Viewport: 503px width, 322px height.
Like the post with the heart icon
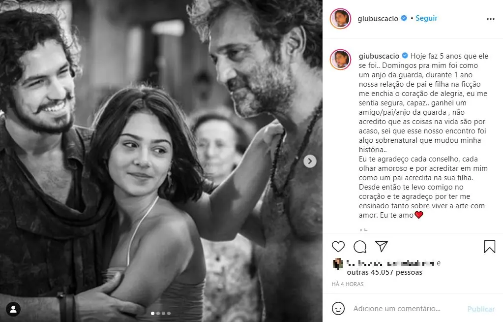tap(338, 247)
